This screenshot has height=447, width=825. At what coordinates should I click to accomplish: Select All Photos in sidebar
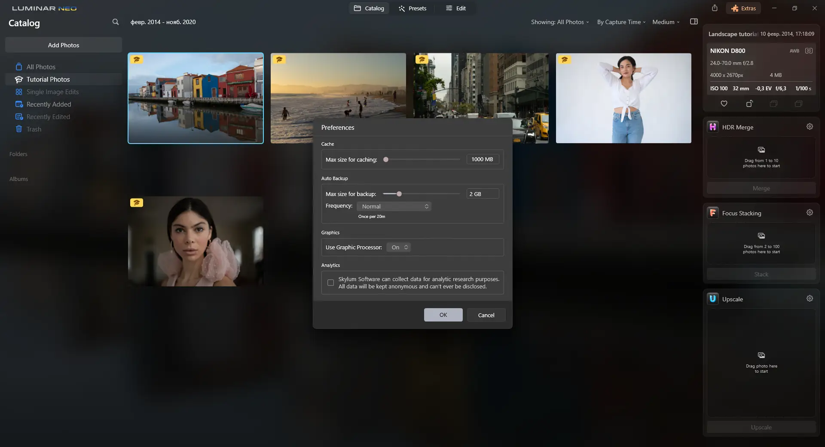tap(64, 67)
